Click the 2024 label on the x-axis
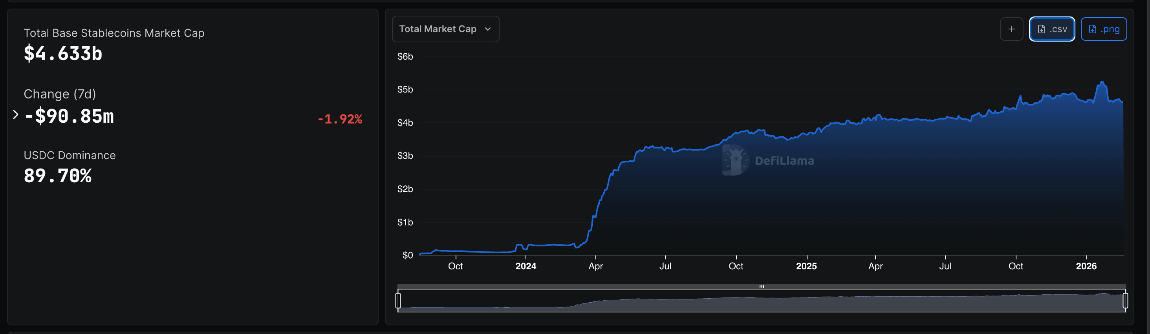Viewport: 1150px width, 334px height. [x=526, y=266]
